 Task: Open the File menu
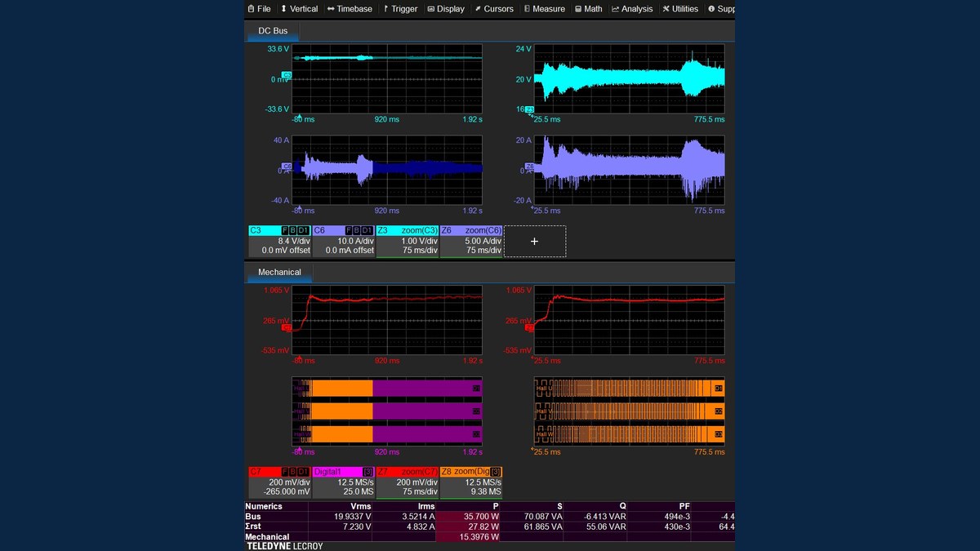pyautogui.click(x=259, y=9)
